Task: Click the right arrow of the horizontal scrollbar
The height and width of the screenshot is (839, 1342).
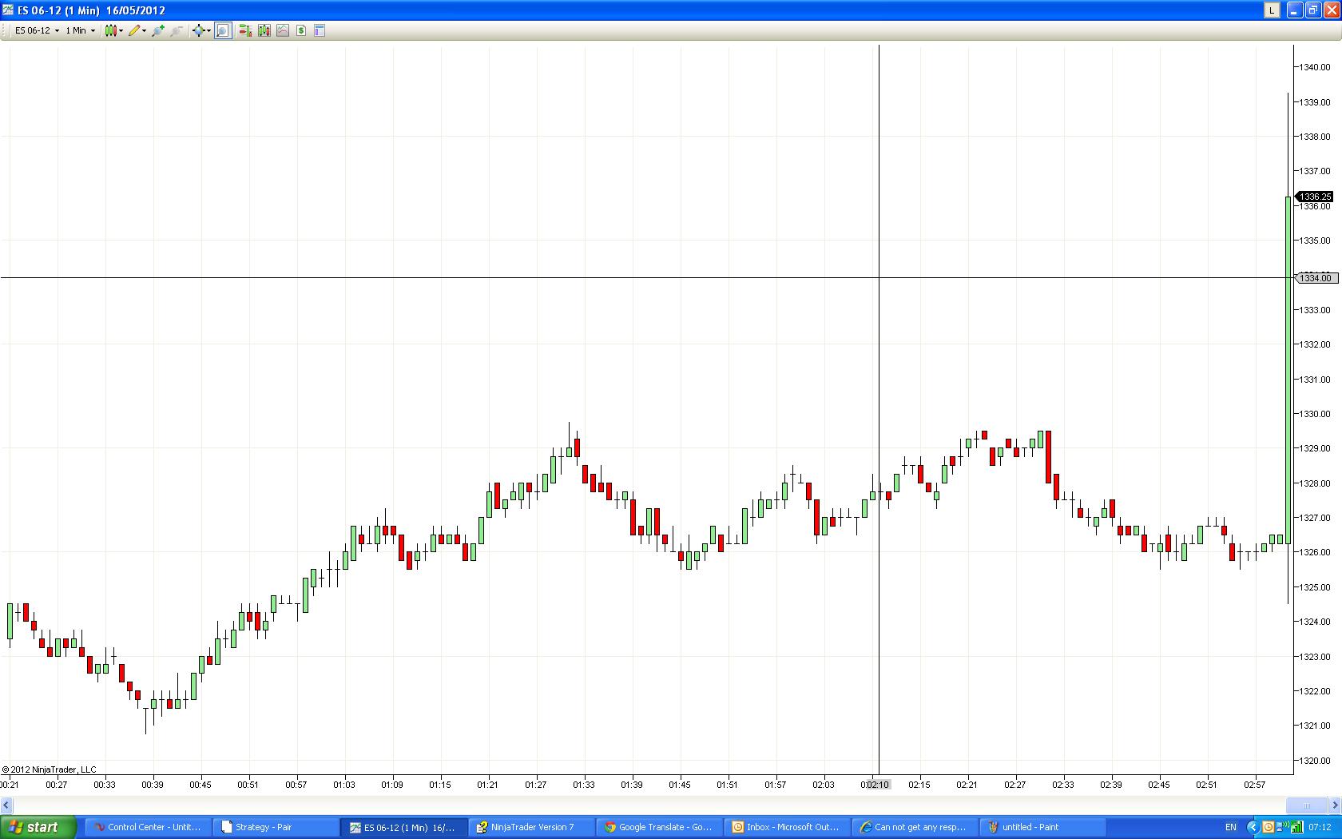Action: click(x=1335, y=805)
